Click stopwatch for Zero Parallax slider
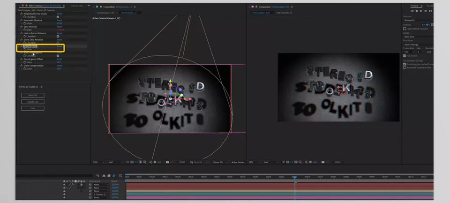Image resolution: width=450 pixels, height=203 pixels. (x=25, y=30)
